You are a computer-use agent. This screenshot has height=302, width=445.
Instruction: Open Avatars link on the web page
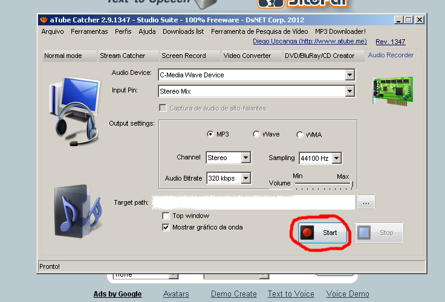pos(176,294)
